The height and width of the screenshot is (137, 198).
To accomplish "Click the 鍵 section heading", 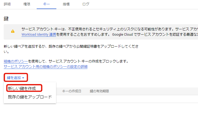I will [x=6, y=19].
